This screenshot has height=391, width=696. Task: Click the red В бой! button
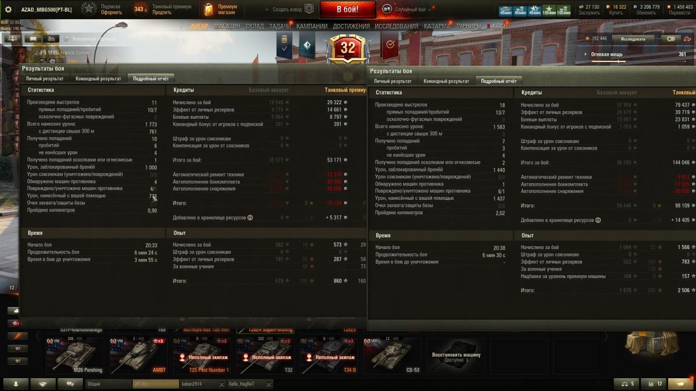(347, 9)
